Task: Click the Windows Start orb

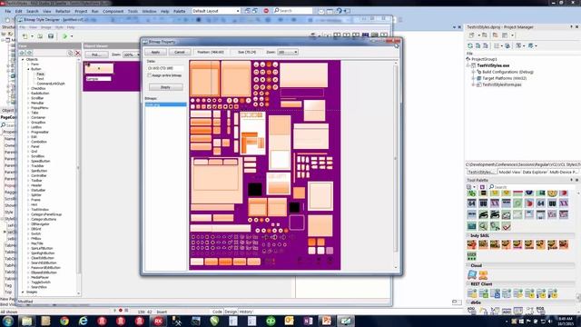Action: click(8, 321)
